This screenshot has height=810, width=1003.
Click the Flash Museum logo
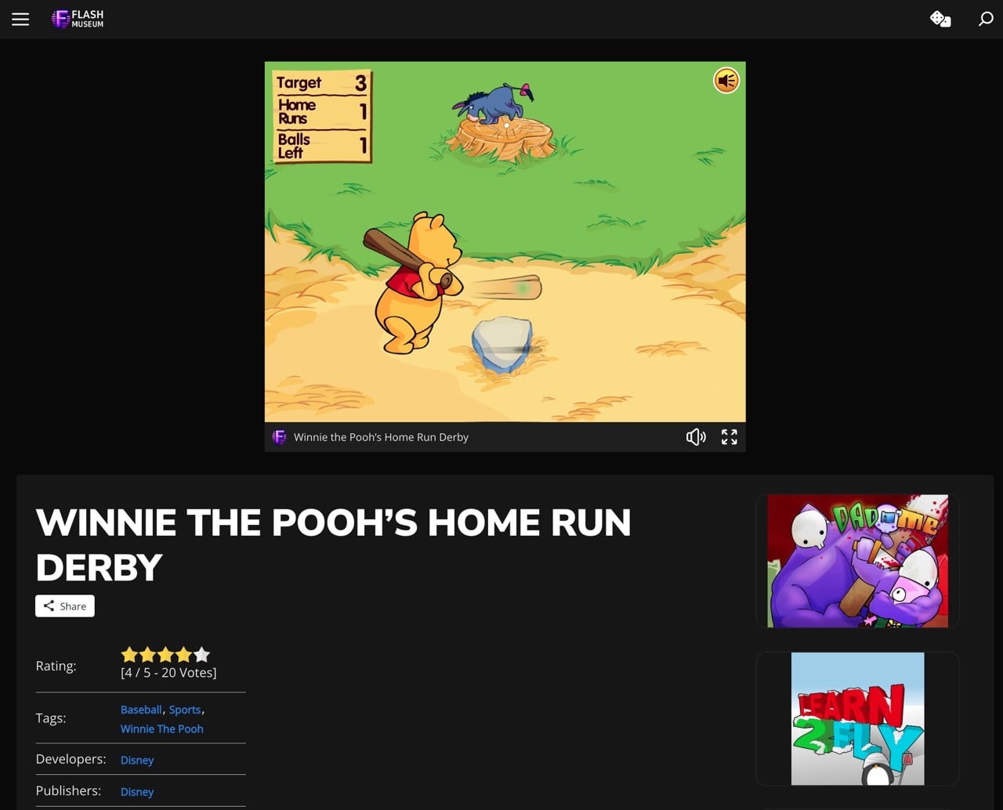[x=78, y=19]
